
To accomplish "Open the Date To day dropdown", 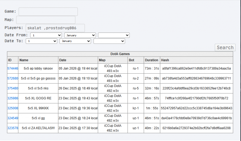I will coord(41,41).
